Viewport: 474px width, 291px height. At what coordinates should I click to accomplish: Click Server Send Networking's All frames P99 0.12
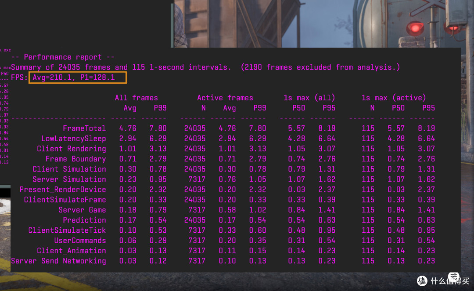[x=158, y=261]
